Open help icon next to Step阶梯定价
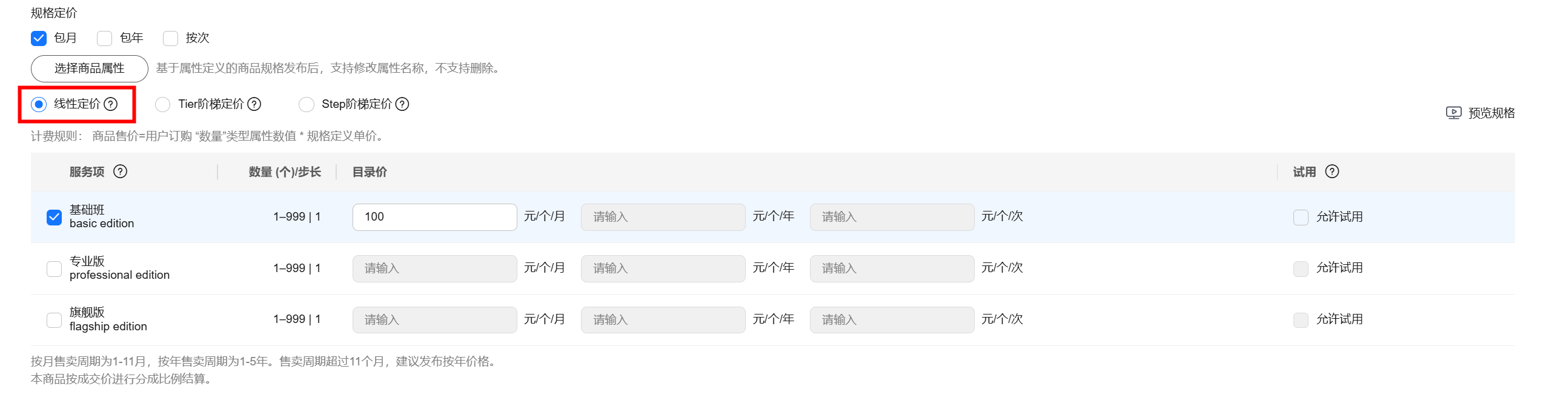 pos(402,104)
